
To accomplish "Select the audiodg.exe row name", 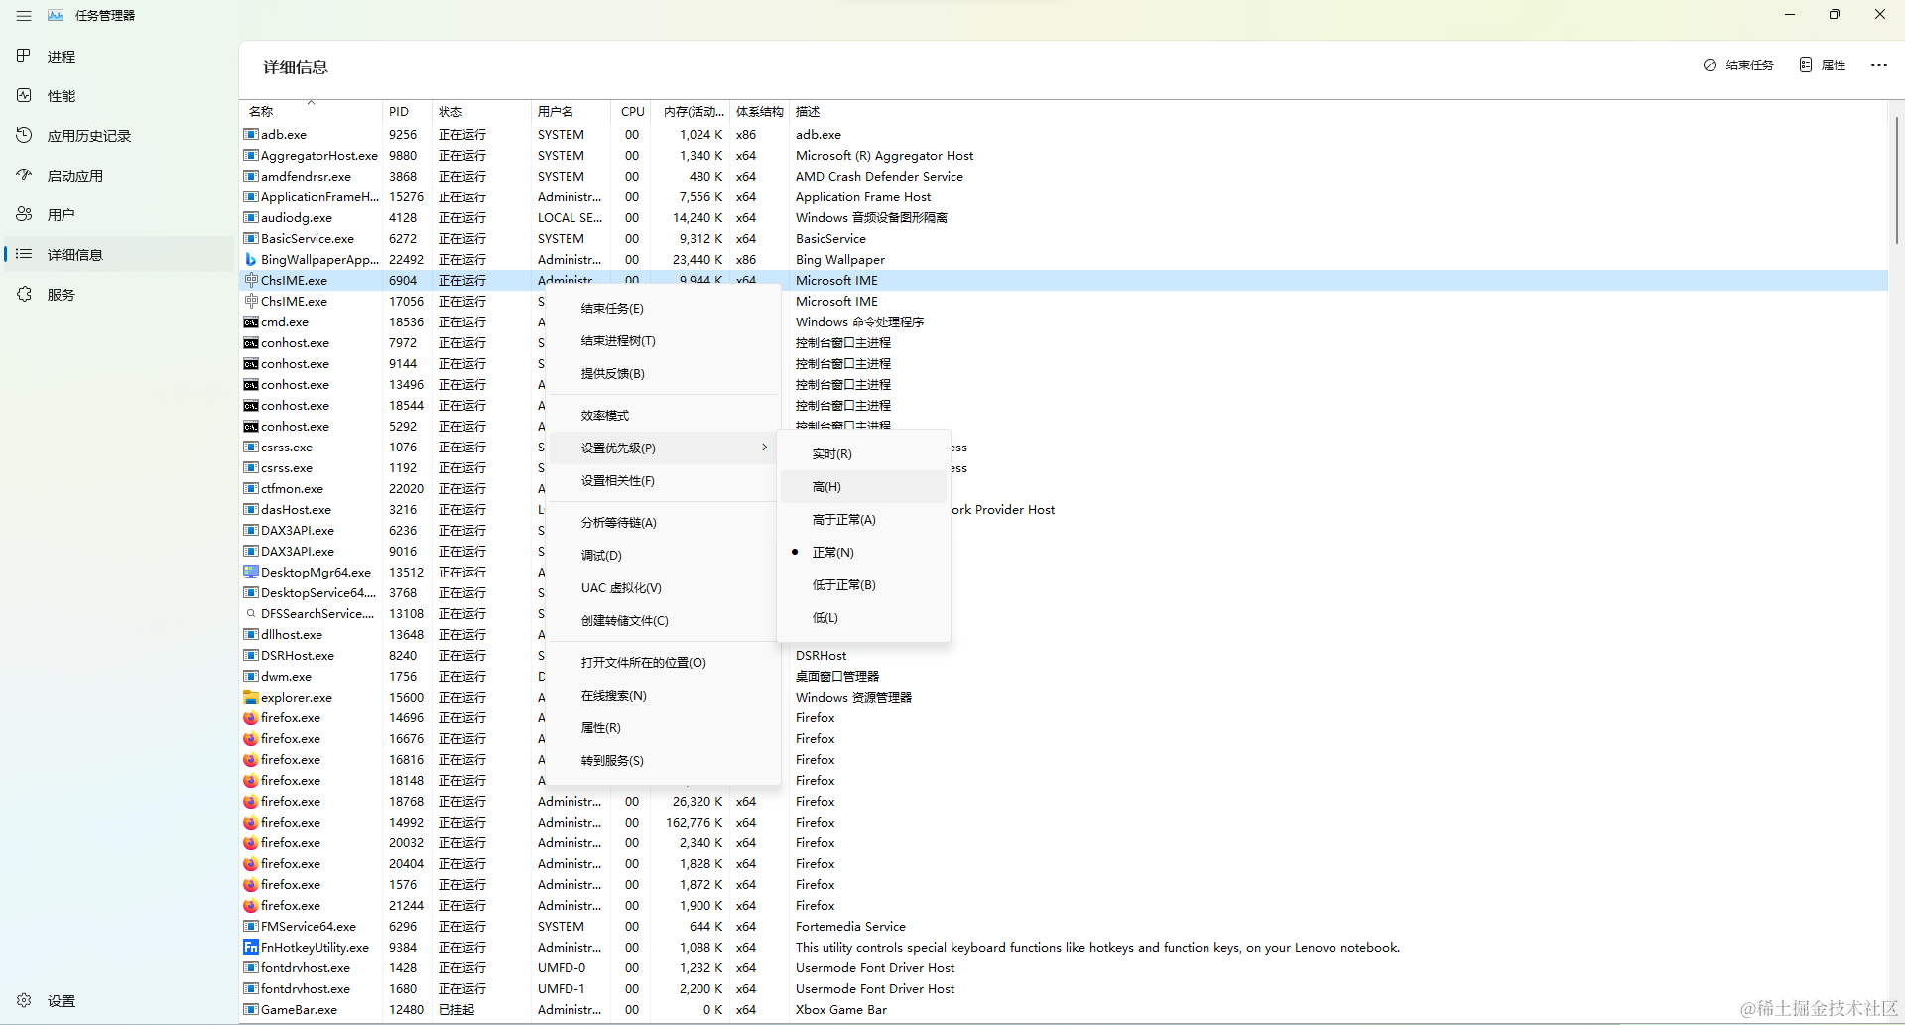I will pos(297,218).
